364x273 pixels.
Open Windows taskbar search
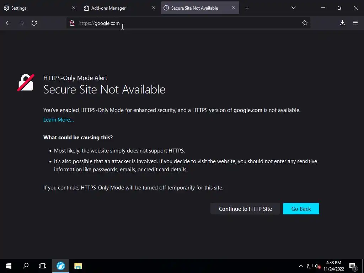click(x=26, y=266)
